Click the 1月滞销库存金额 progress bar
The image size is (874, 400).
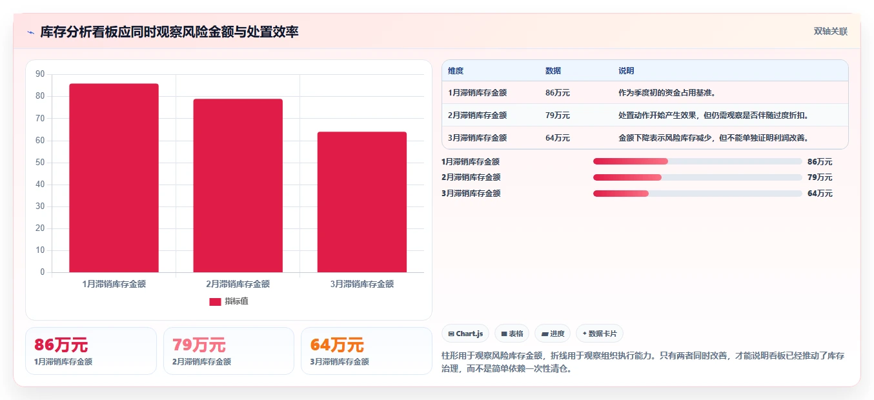point(697,161)
